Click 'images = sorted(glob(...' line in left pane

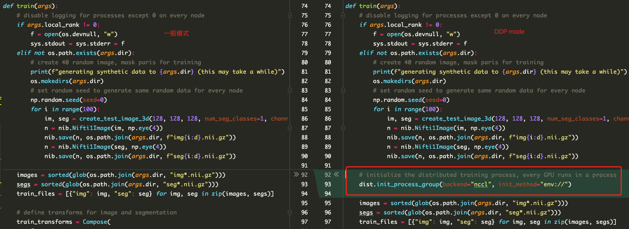121,175
